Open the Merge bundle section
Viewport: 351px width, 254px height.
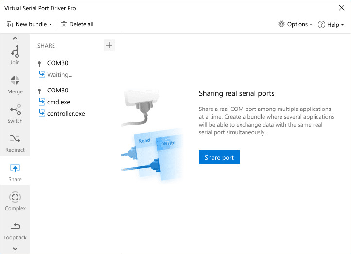click(15, 85)
